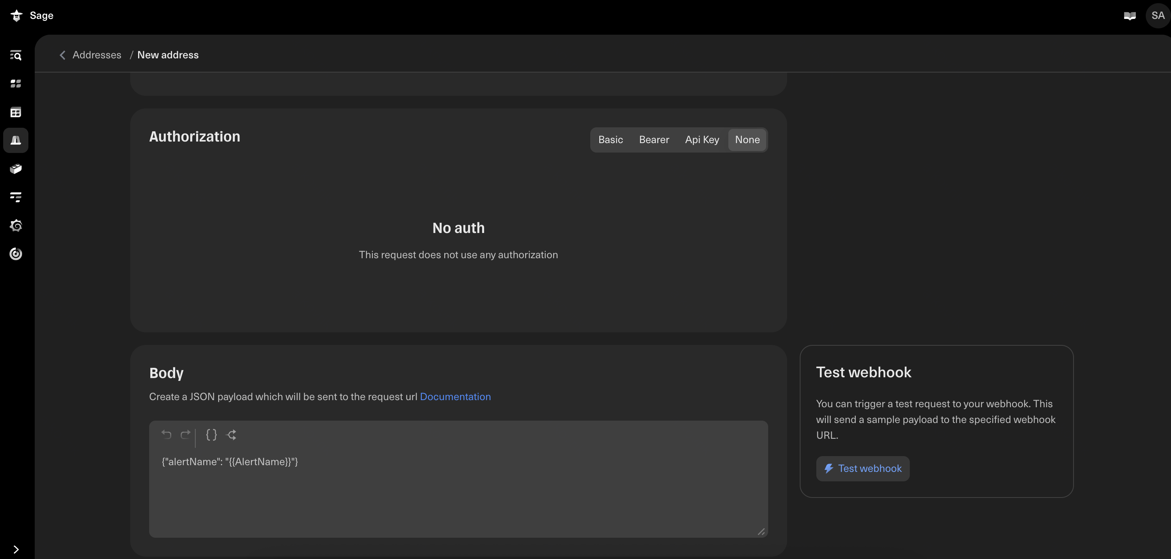Image resolution: width=1171 pixels, height=559 pixels.
Task: Open the SA user avatar menu
Action: [1158, 15]
